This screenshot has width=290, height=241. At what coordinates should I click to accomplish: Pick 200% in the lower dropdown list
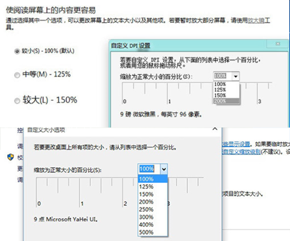(x=153, y=202)
